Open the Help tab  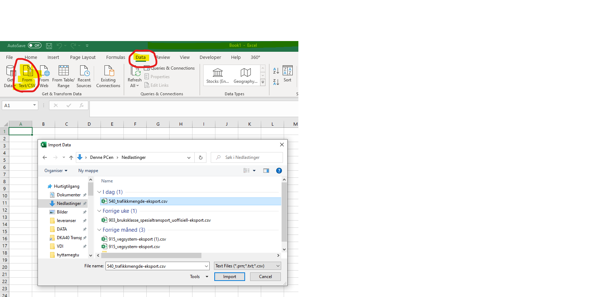click(236, 57)
